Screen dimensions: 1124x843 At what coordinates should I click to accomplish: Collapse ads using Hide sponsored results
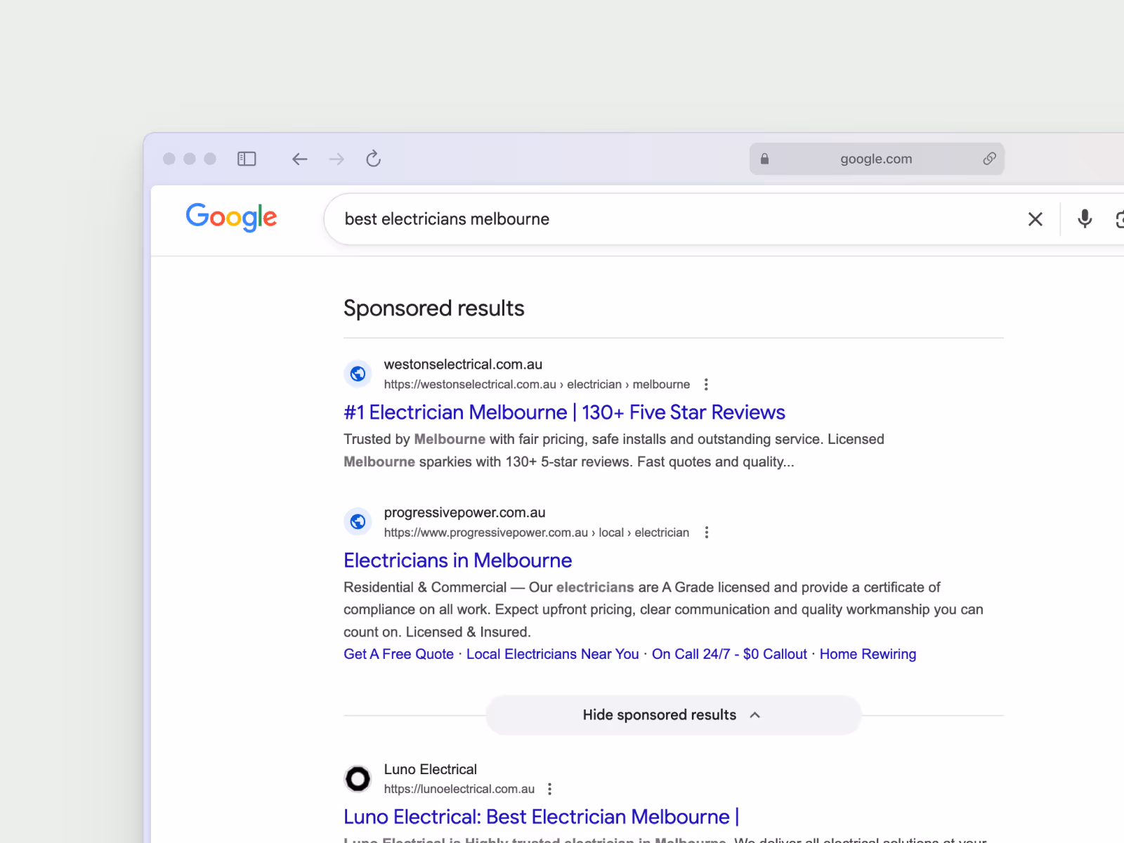[673, 715]
